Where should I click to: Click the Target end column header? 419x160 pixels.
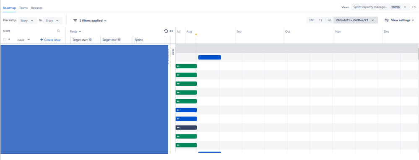[x=109, y=40]
